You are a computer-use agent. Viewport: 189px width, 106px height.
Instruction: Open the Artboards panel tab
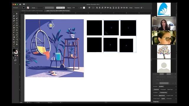click(x=169, y=99)
